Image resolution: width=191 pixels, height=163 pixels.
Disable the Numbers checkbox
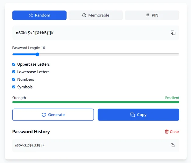(14, 79)
